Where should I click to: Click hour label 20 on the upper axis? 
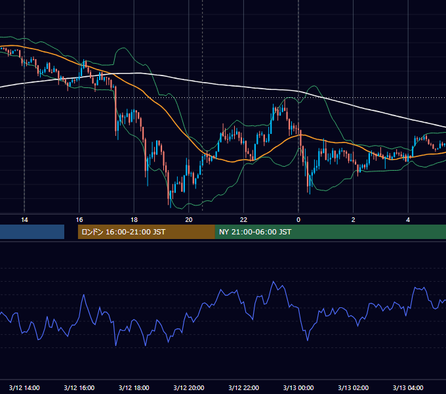click(x=189, y=220)
